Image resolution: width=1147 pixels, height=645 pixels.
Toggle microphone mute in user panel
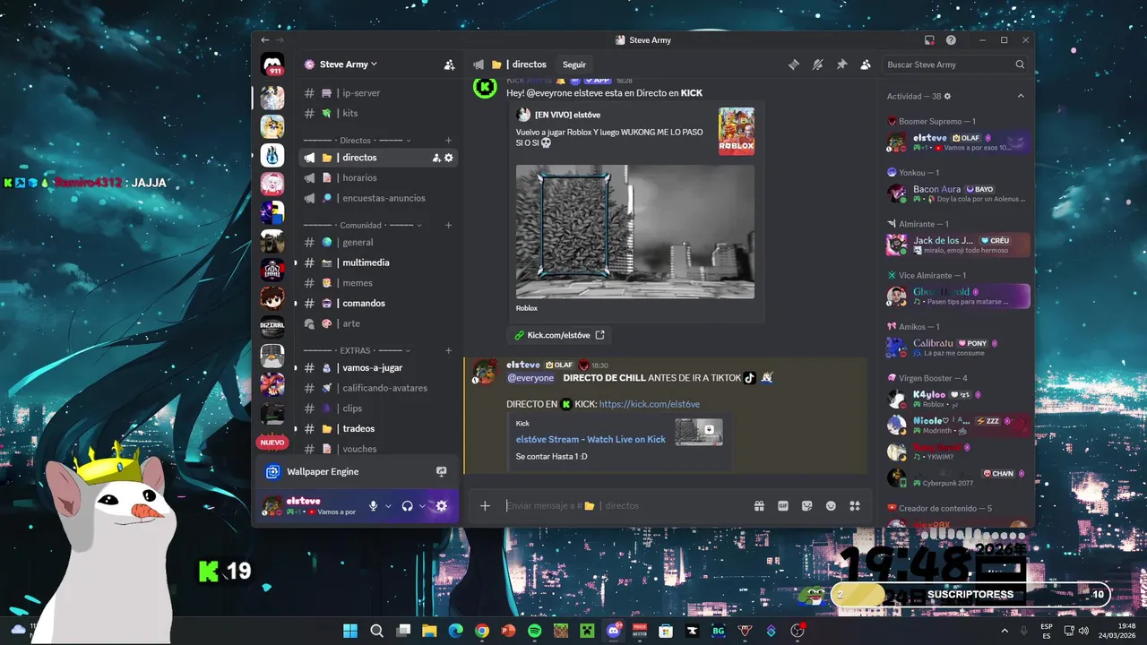[374, 506]
